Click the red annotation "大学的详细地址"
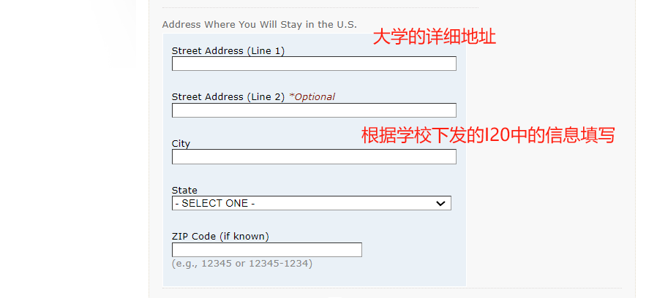The height and width of the screenshot is (298, 657). coord(435,37)
